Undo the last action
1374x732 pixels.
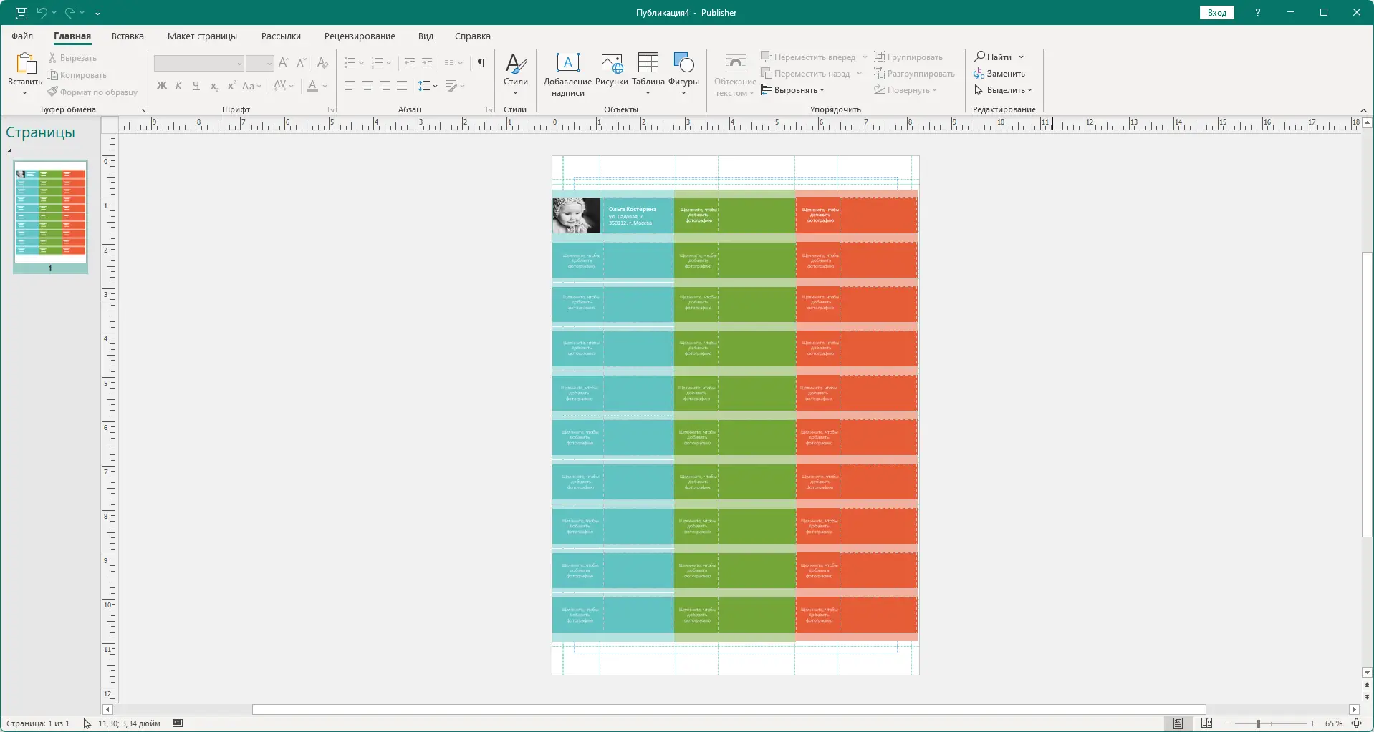coord(42,13)
